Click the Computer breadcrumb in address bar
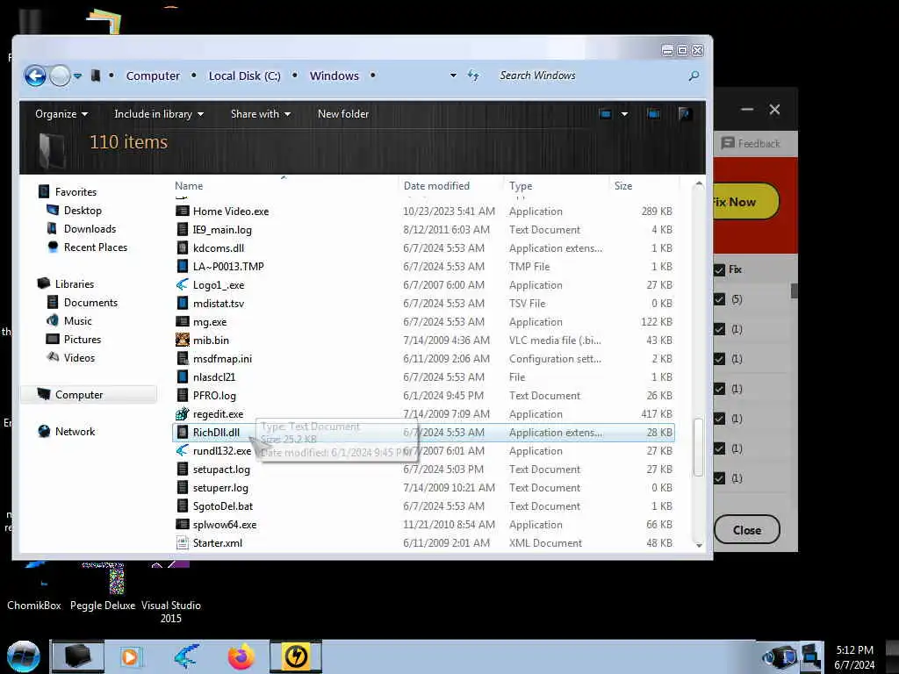The image size is (899, 674). coord(153,75)
